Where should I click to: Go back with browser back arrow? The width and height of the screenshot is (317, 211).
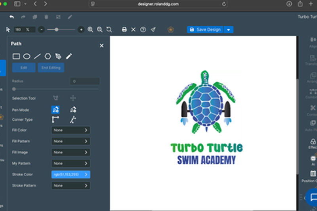pos(35,4)
